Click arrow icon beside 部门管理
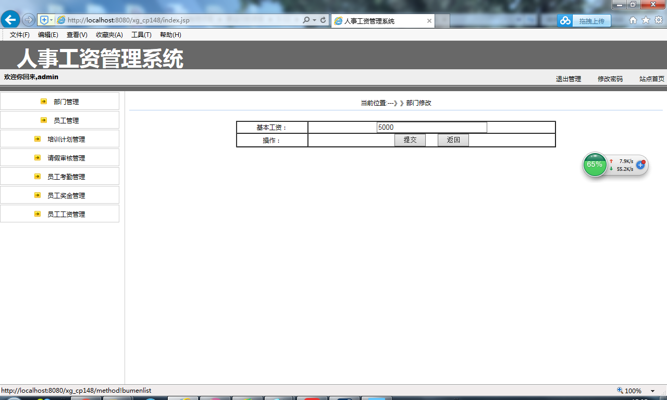This screenshot has height=400, width=667. pyautogui.click(x=44, y=102)
